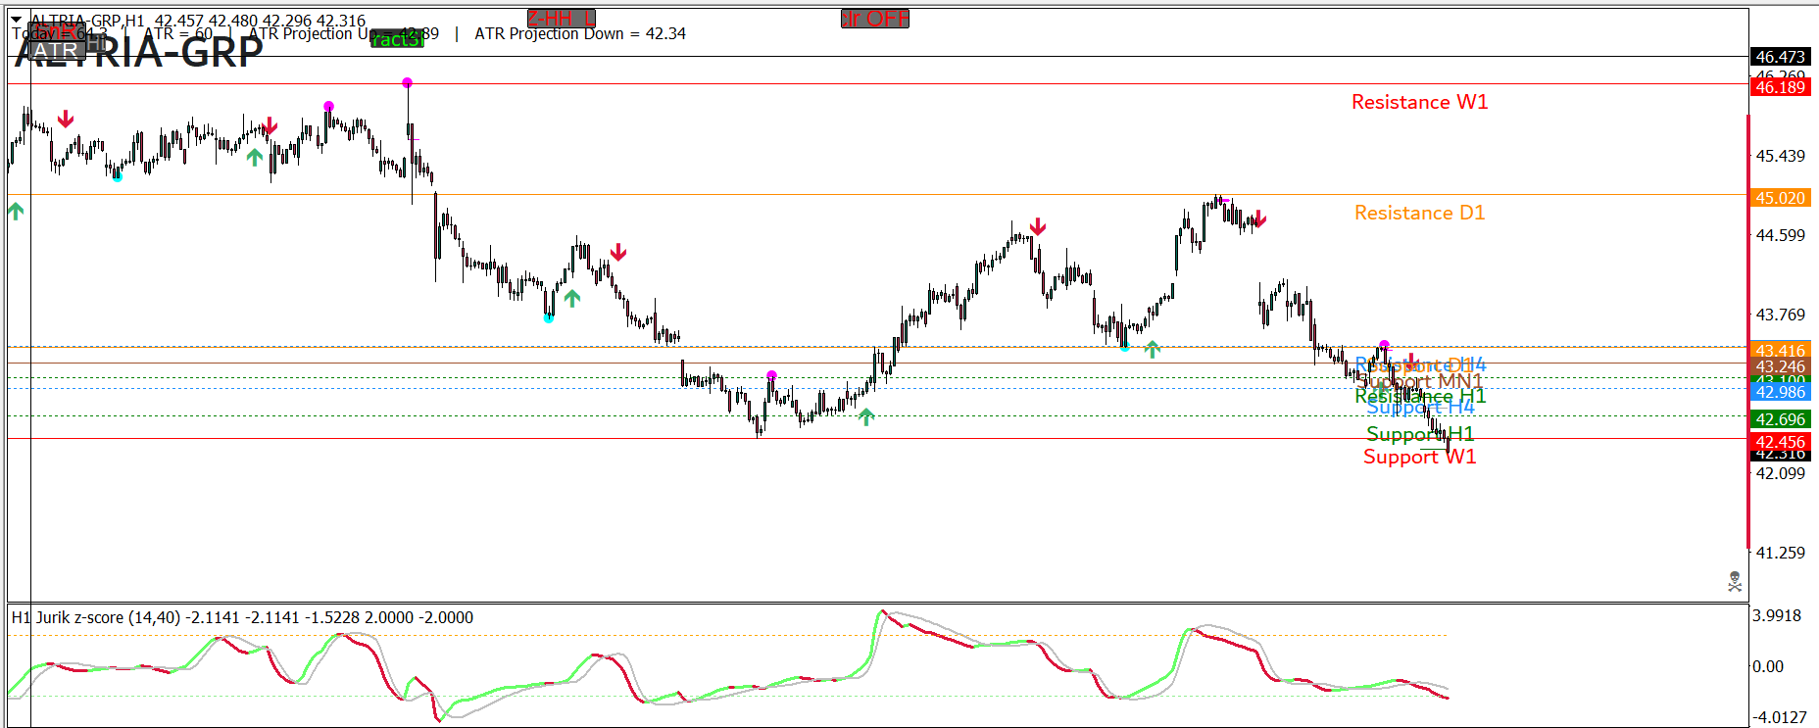Click the ATR Projection Down = 42.34 text

[580, 33]
